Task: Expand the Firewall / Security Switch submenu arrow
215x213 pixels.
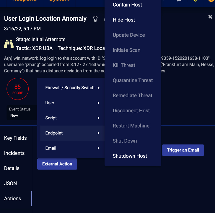Action: (x=98, y=88)
